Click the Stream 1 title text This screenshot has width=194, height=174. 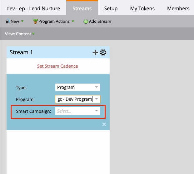pos(21,52)
